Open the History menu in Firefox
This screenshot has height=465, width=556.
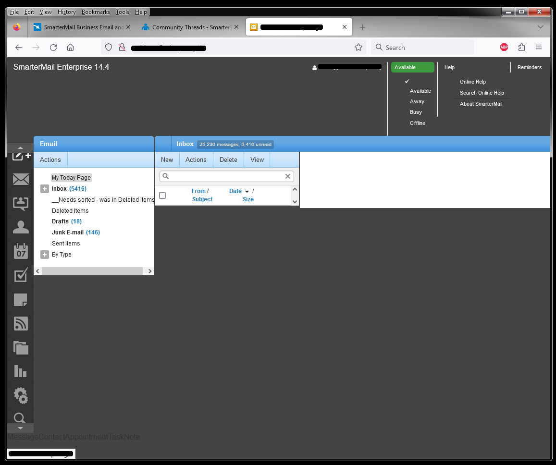[x=66, y=12]
